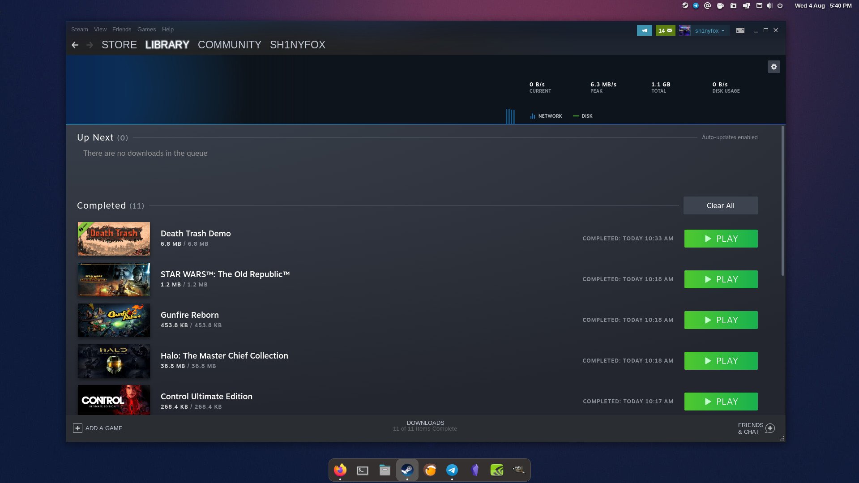Click Clear All completed downloads

click(x=721, y=205)
